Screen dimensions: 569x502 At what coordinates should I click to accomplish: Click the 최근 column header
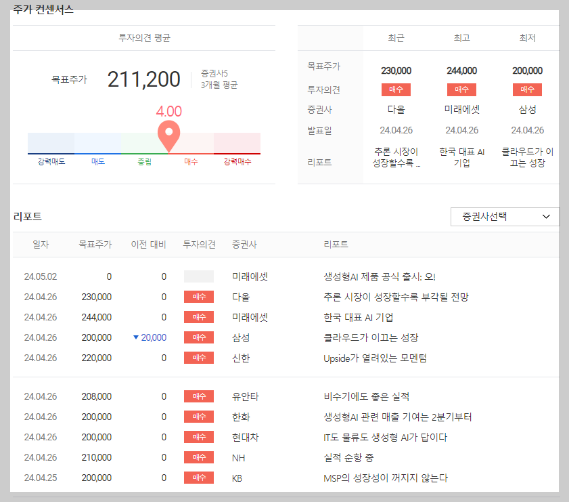(x=396, y=38)
